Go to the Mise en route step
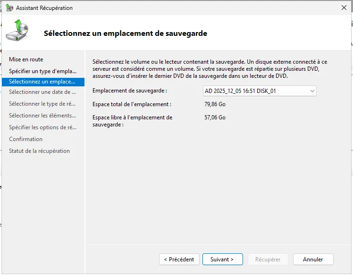 point(26,59)
